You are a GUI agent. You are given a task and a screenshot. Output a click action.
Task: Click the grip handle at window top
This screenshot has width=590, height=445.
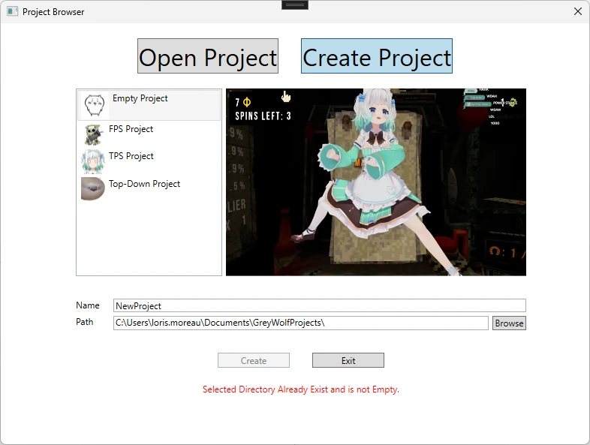[x=295, y=5]
